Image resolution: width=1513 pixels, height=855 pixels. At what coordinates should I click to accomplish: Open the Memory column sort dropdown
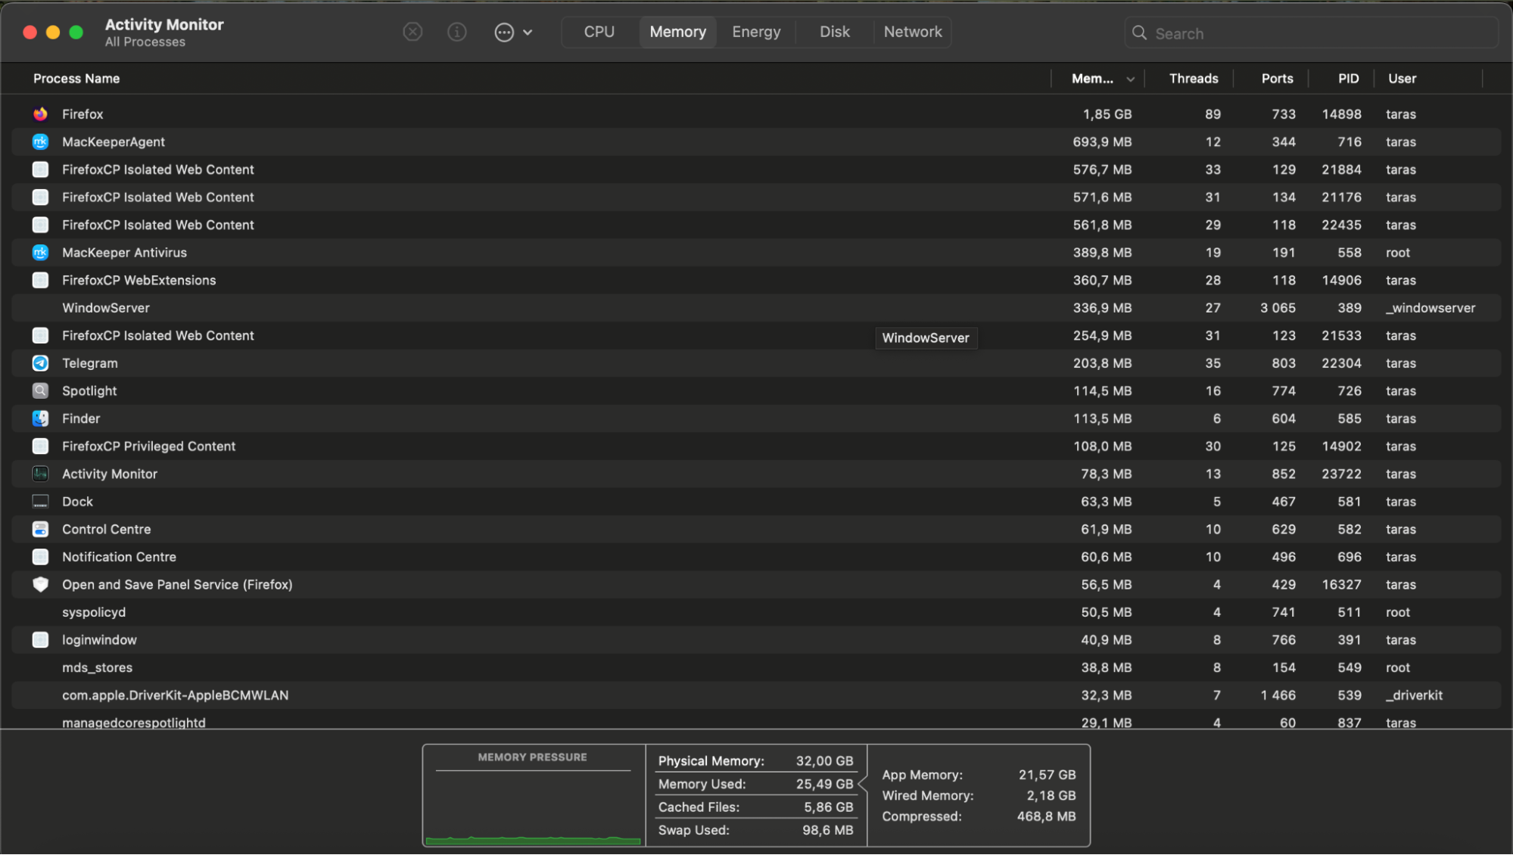1129,78
